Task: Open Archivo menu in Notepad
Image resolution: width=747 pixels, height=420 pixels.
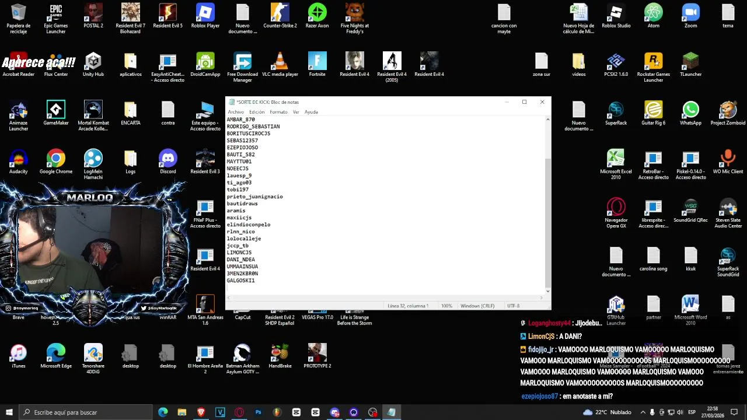Action: [236, 112]
